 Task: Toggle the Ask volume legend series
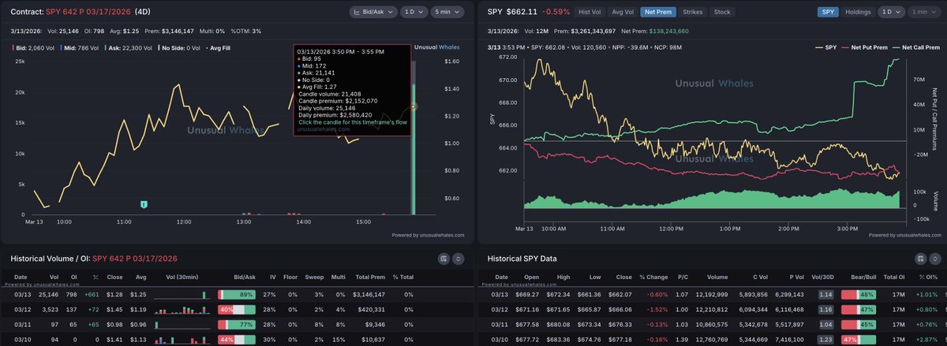(130, 48)
